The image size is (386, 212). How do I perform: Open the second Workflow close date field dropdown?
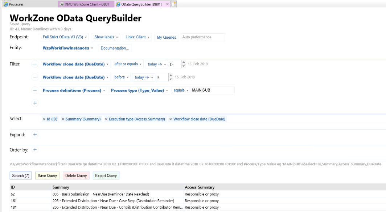[75, 77]
